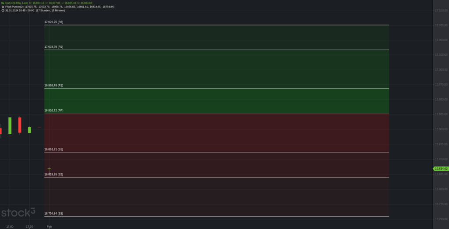This screenshot has width=449, height=229.
Task: Select the tall red candle before 17:30
Action: (20, 125)
